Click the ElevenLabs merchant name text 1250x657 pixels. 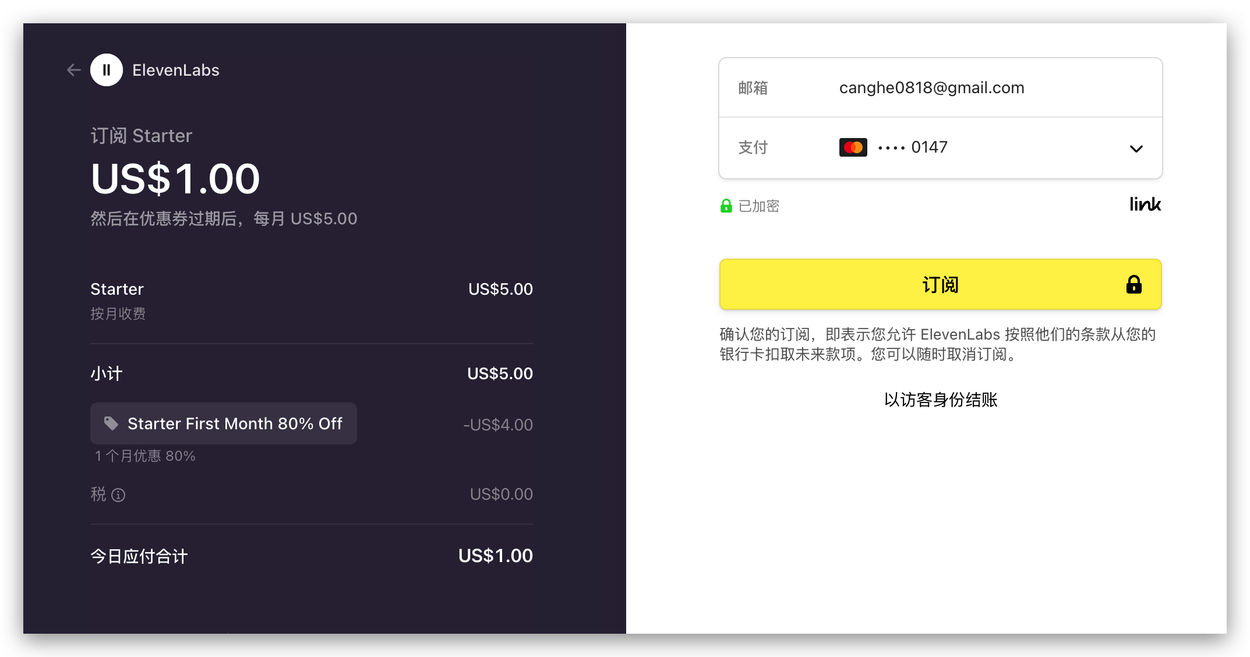pos(175,70)
